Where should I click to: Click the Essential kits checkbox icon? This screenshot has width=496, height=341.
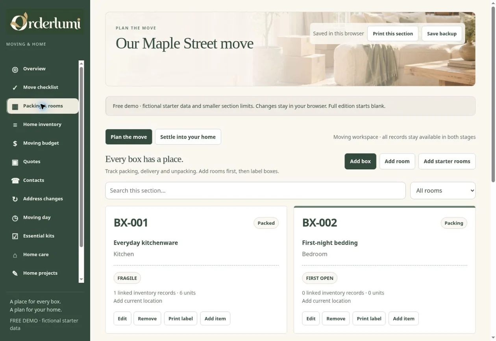[x=15, y=236]
